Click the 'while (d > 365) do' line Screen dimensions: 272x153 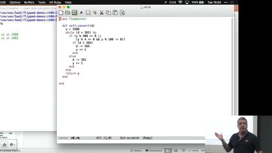(x=81, y=32)
